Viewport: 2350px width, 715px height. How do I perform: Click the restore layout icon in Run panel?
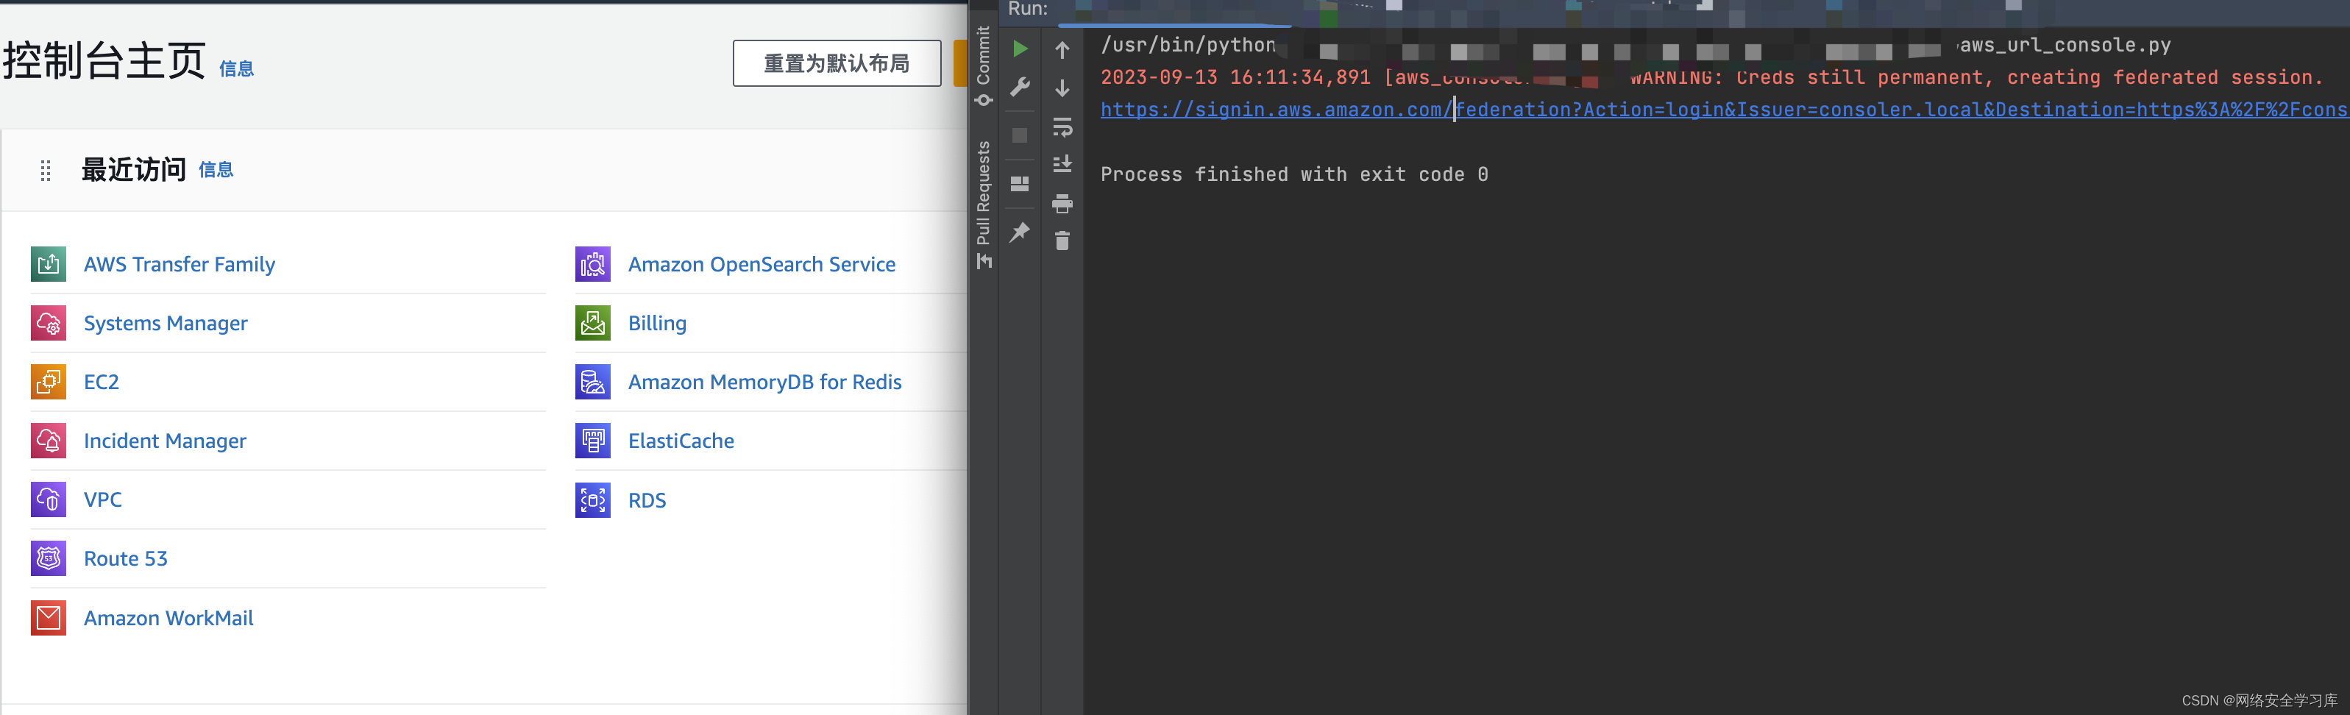1020,183
